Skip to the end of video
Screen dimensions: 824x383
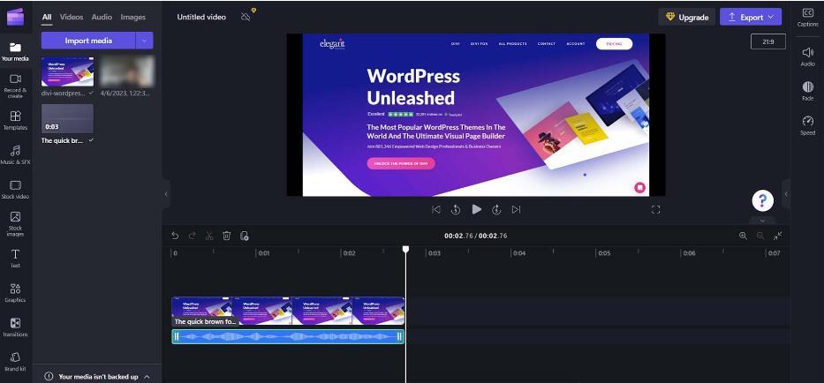[516, 210]
